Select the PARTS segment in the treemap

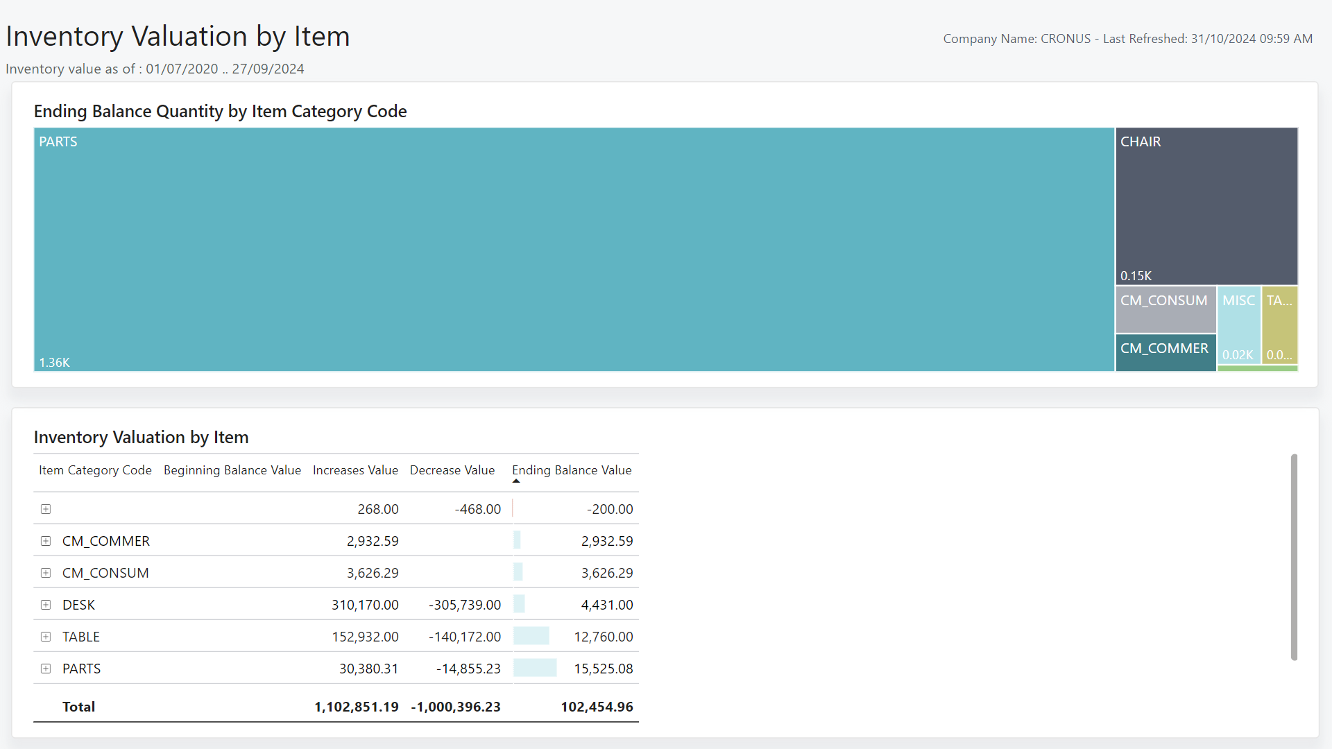[574, 251]
